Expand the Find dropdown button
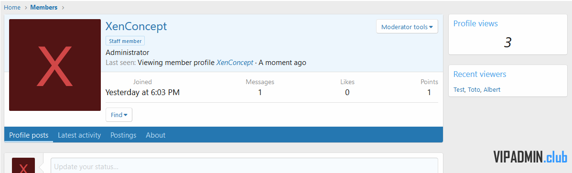Viewport: 572px width, 173px height. (x=119, y=115)
